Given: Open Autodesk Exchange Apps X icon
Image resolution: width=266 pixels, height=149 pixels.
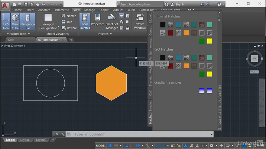Looking at the screenshot, I should 202,4.
